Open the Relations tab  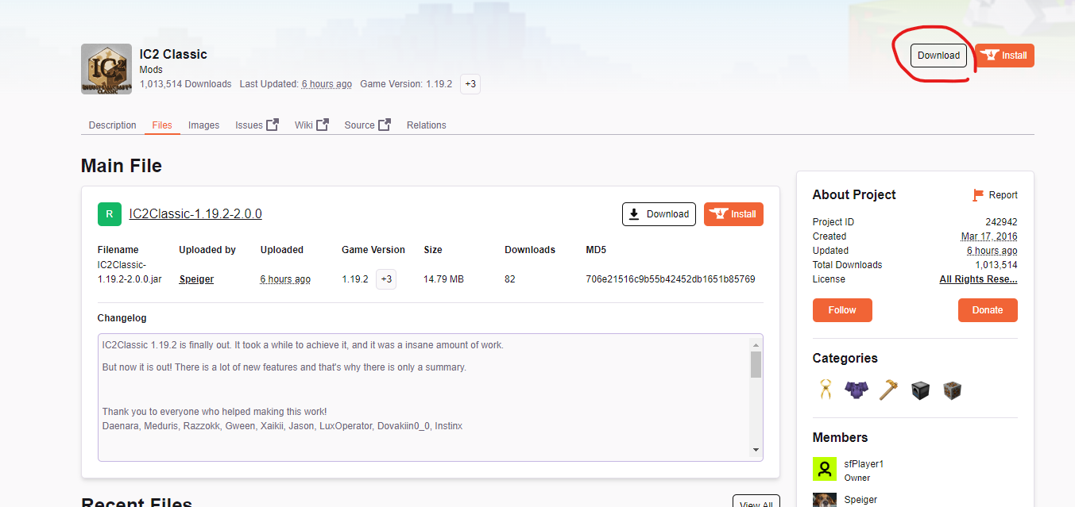[x=426, y=125]
